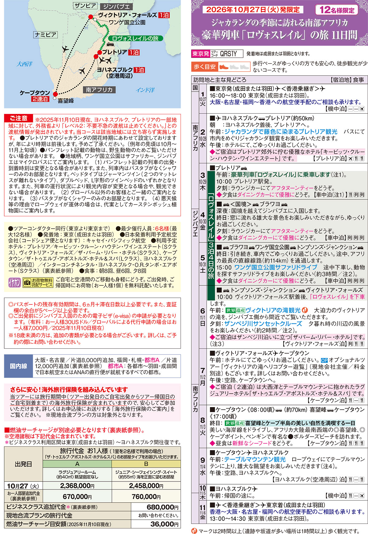Click the 世界遺産 badge beside ヴィクトリアの滝観光

(235, 310)
